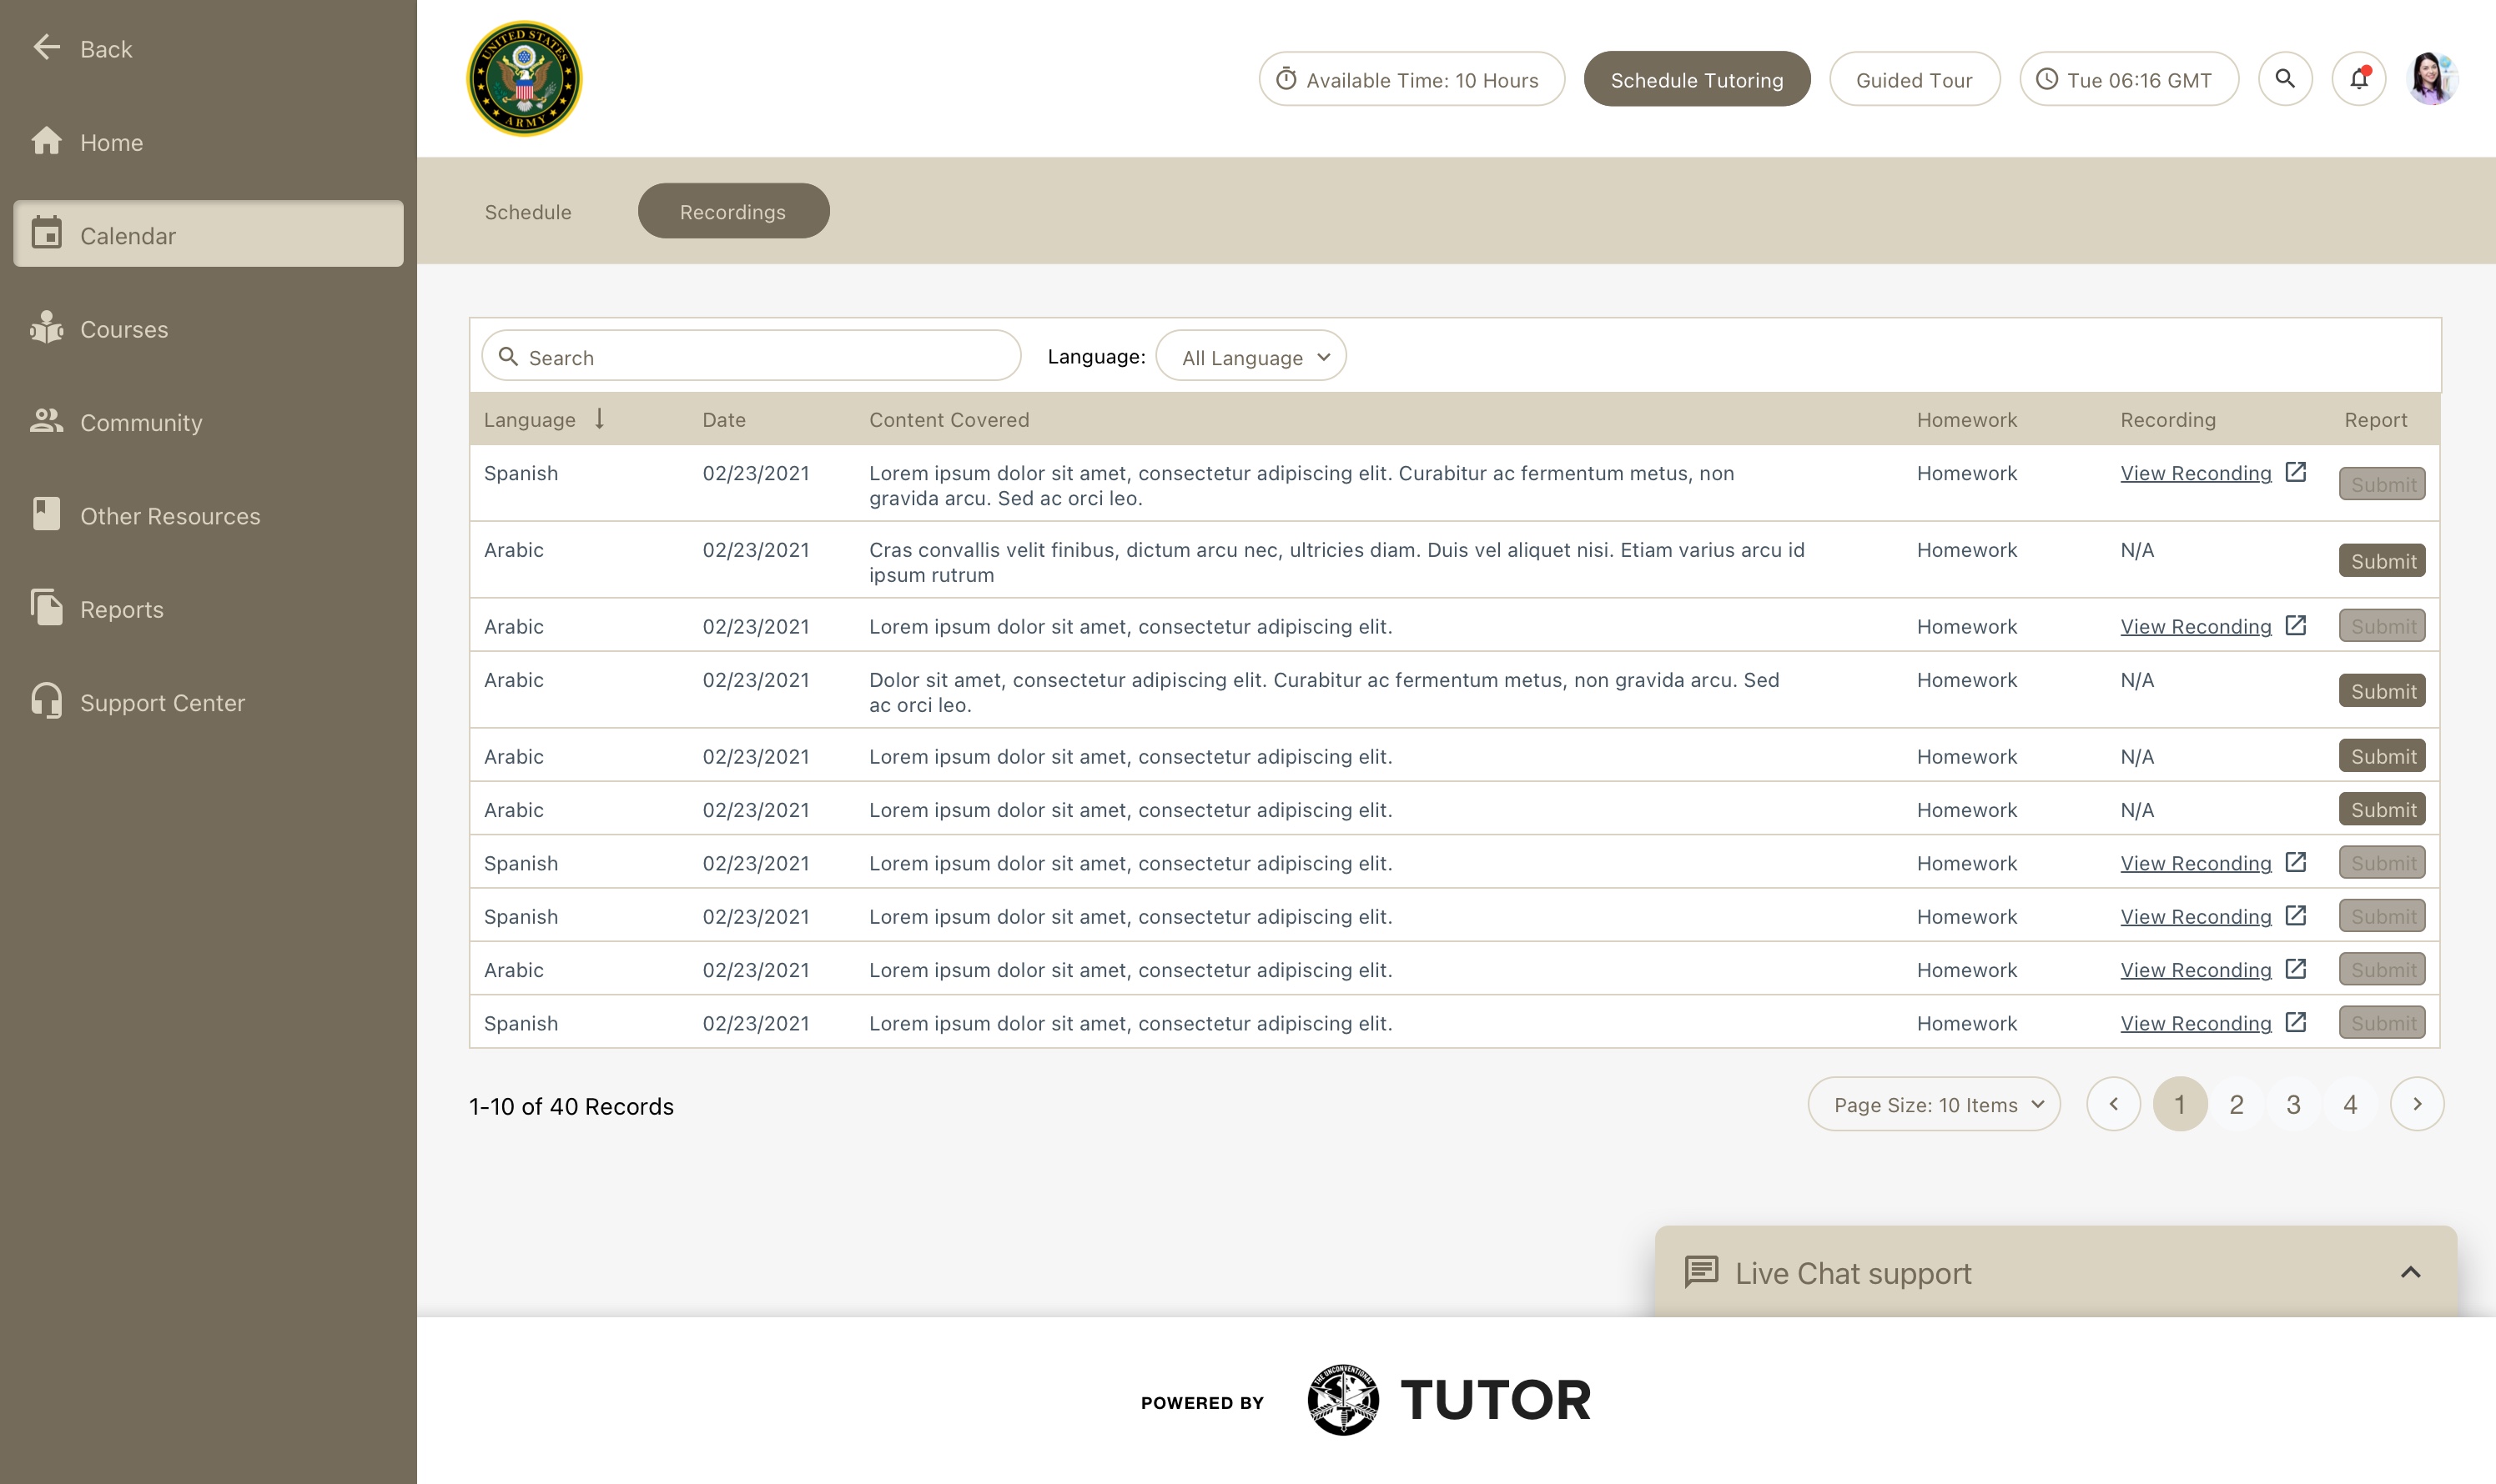Image resolution: width=2496 pixels, height=1484 pixels.
Task: Open user profile avatar
Action: coord(2433,78)
